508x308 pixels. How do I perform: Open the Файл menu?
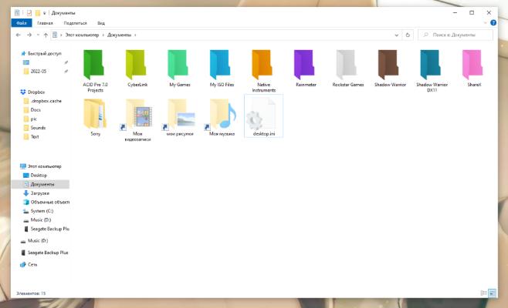point(22,23)
